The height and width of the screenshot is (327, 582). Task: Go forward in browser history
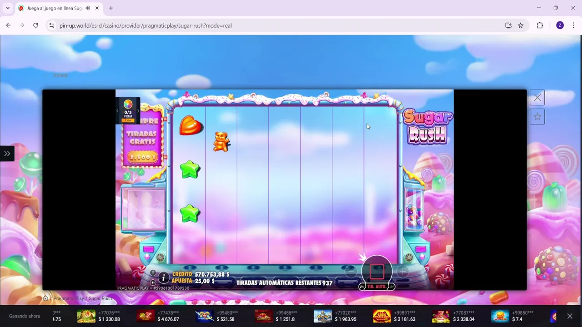coord(22,25)
